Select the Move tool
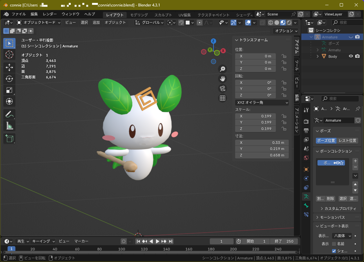 9,67
